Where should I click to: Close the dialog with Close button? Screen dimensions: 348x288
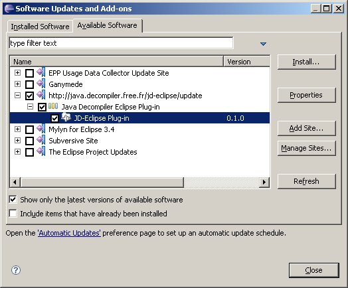click(x=314, y=270)
